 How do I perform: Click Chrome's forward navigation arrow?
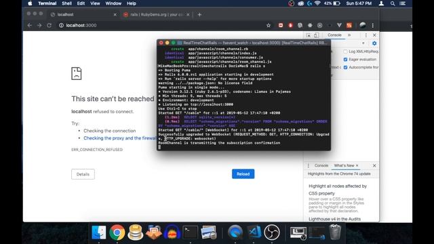[39, 25]
